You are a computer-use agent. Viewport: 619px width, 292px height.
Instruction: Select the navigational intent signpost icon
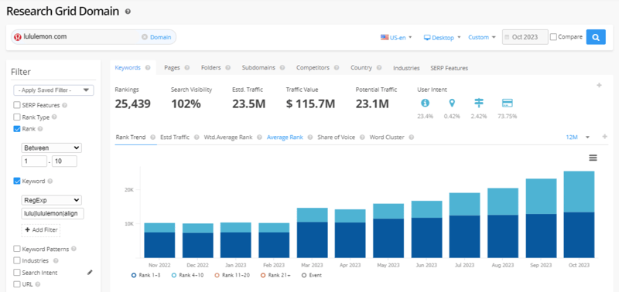click(479, 104)
